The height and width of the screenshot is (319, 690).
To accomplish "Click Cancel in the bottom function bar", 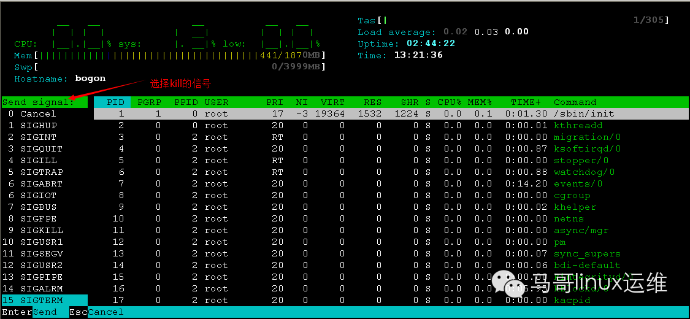I will [x=105, y=312].
